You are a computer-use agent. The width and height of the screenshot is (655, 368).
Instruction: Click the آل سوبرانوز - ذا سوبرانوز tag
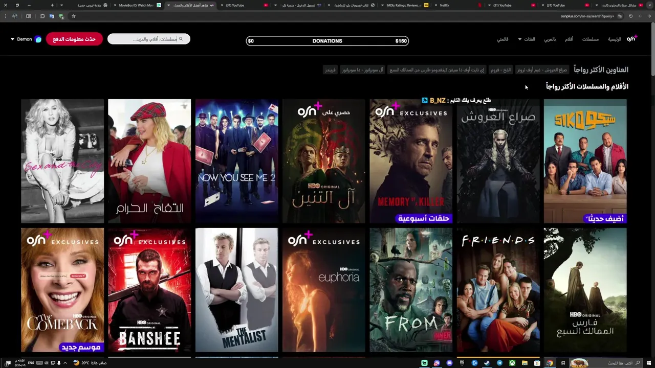pos(362,70)
